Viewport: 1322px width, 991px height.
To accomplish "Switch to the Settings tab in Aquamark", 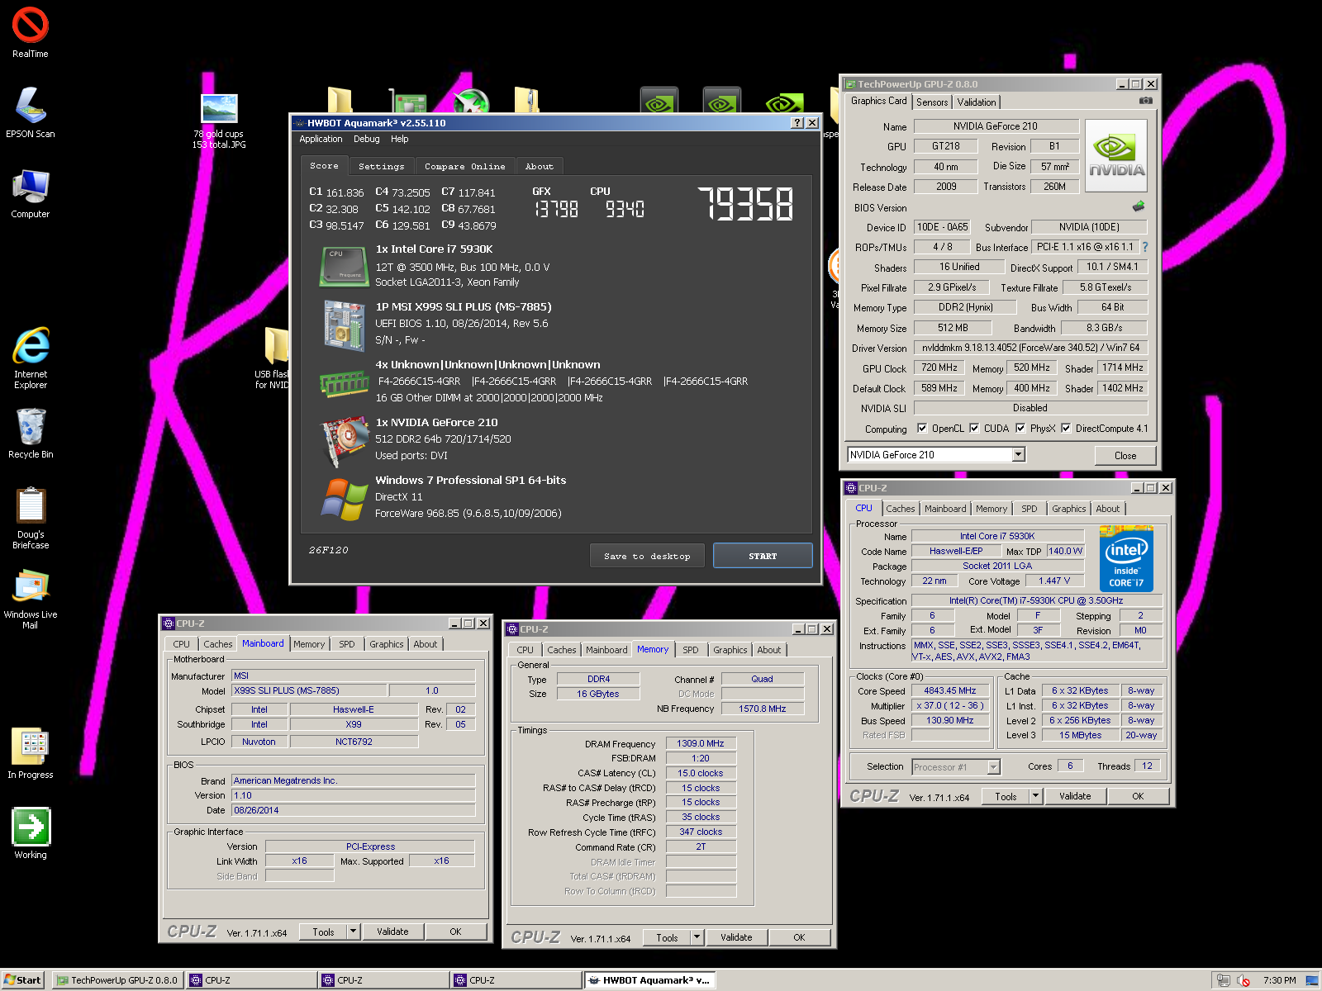I will click(382, 166).
